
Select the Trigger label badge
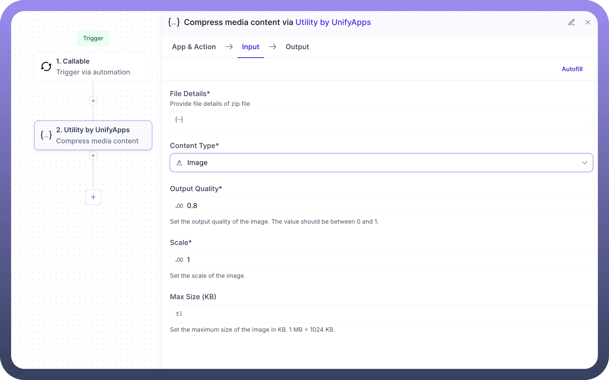pyautogui.click(x=93, y=38)
